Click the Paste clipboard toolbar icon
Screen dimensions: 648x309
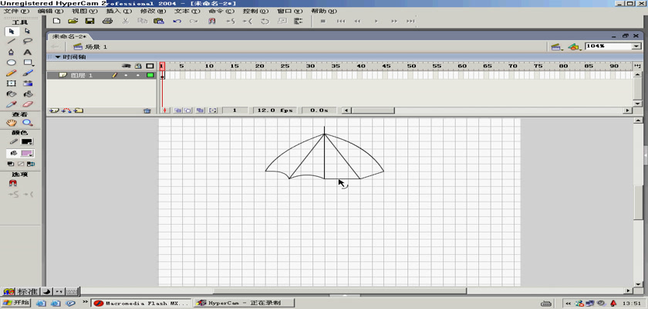[x=159, y=21]
